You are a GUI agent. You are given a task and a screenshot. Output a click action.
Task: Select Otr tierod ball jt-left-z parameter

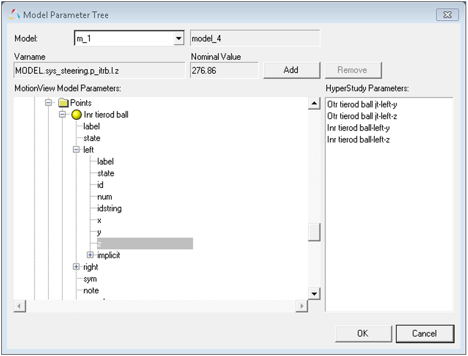362,116
